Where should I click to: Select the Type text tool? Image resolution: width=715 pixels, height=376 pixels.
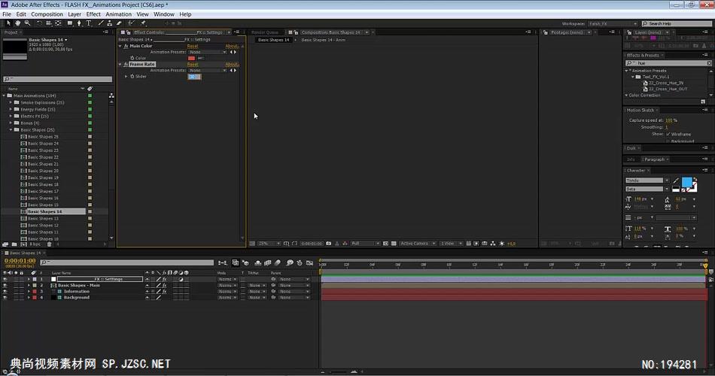89,23
